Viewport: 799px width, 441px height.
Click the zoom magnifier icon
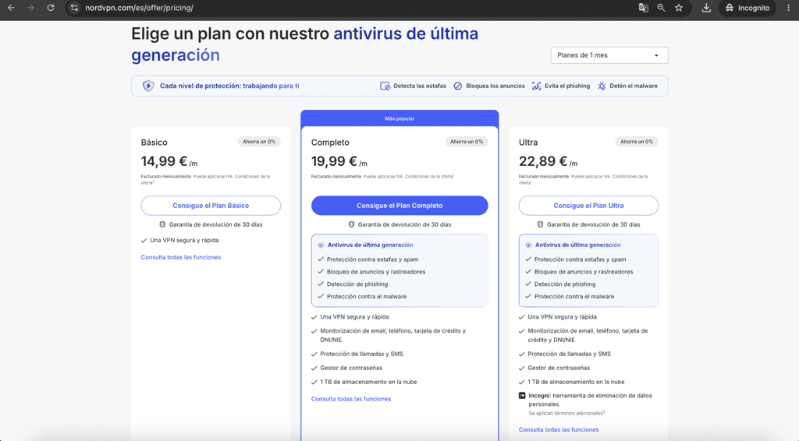point(661,8)
